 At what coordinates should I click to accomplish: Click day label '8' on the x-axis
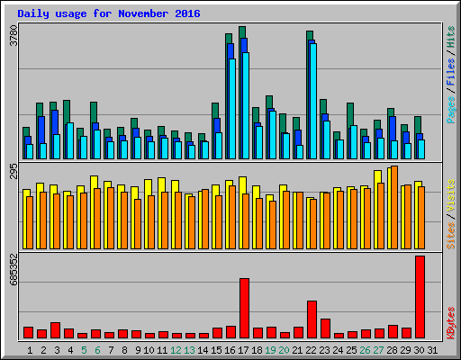124,350
